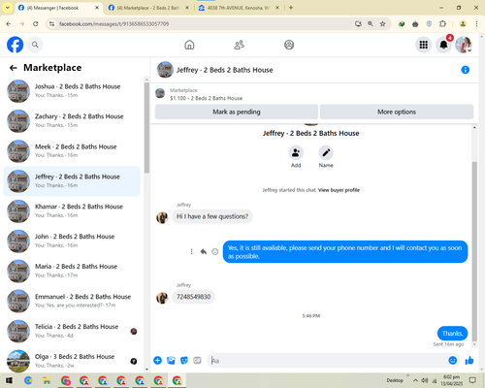
Task: Open a new browser tab
Action: (x=291, y=8)
